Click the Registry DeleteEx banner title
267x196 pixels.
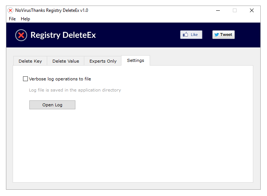pyautogui.click(x=63, y=35)
